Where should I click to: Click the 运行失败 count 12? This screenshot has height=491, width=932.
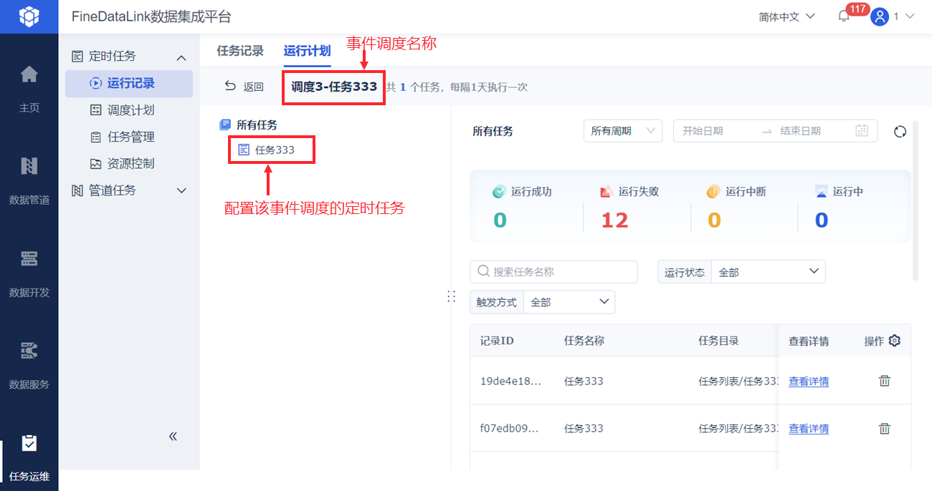coord(614,220)
